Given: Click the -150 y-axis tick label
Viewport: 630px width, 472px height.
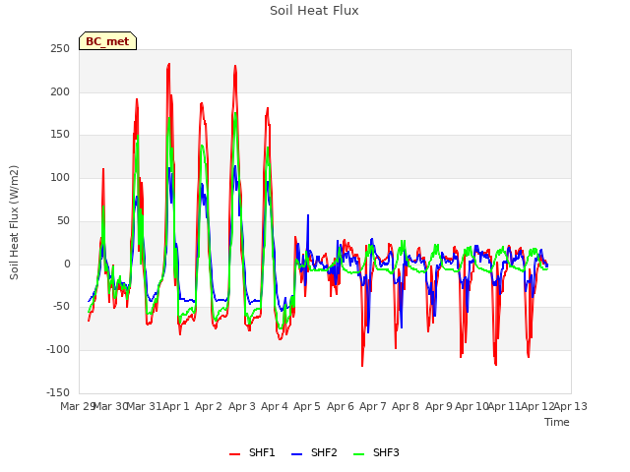Looking at the screenshot, I should 58,392.
